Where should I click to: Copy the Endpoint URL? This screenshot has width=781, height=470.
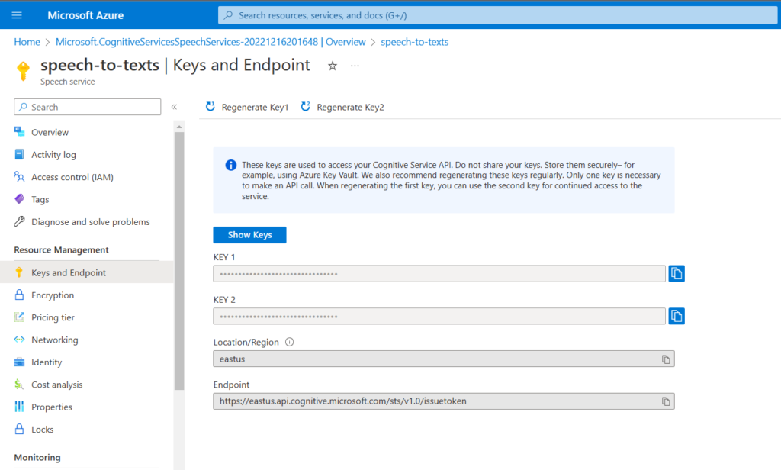[666, 402]
